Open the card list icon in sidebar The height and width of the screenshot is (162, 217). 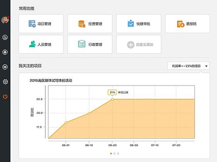5,67
